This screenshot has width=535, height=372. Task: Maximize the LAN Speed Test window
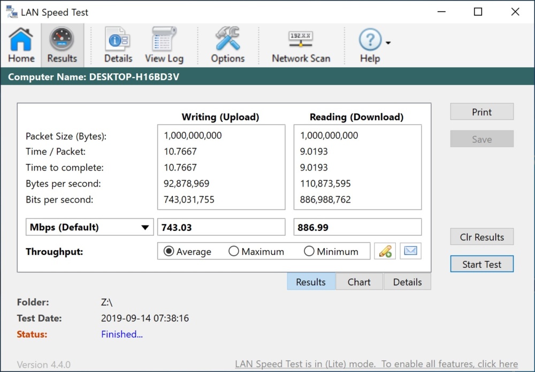(x=478, y=12)
